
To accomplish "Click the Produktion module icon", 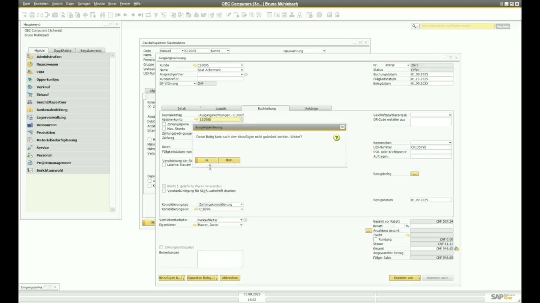I will (x=30, y=133).
